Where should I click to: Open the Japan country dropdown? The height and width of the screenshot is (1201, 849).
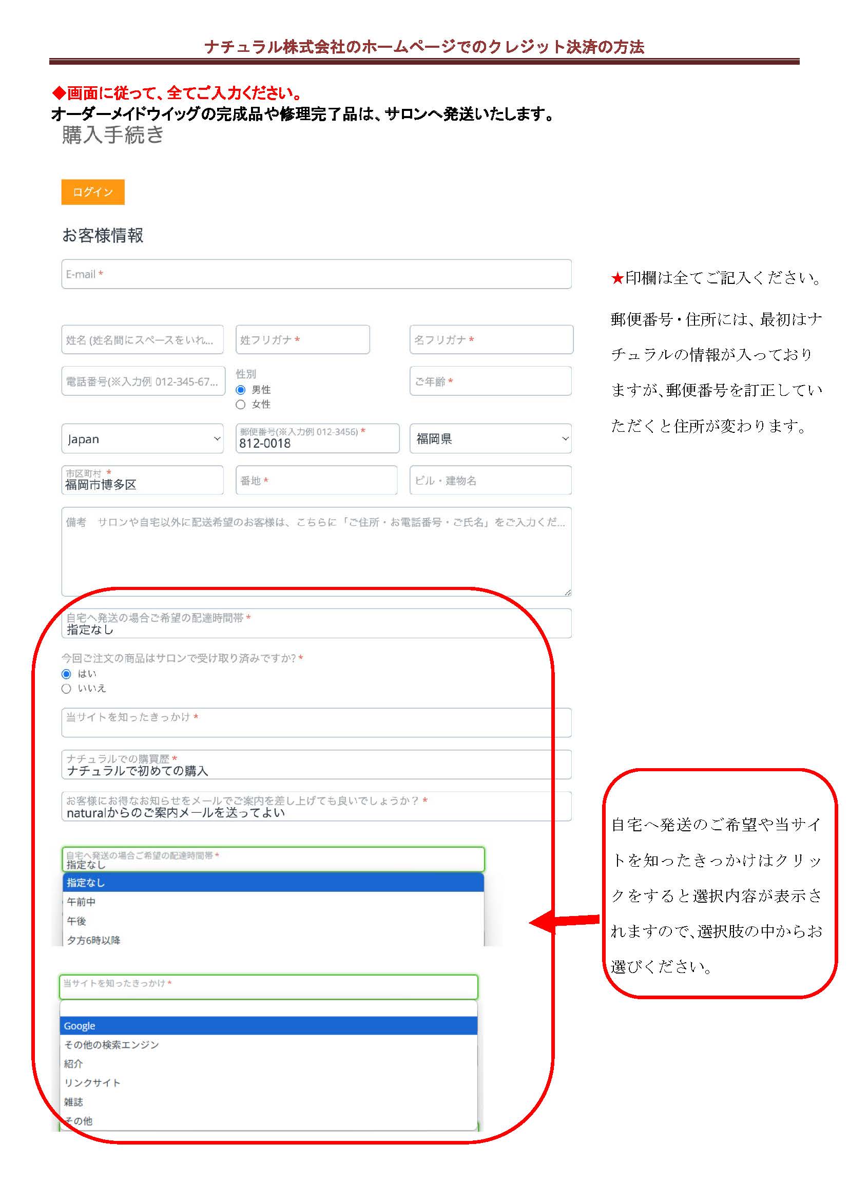pyautogui.click(x=142, y=439)
